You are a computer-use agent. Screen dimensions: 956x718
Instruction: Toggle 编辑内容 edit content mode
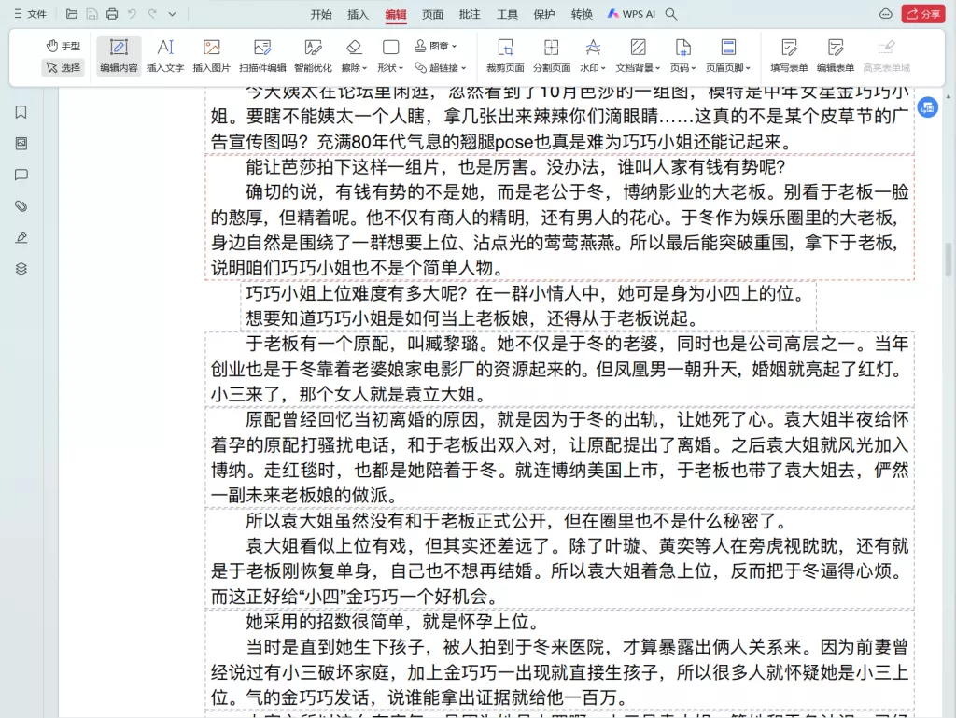119,56
